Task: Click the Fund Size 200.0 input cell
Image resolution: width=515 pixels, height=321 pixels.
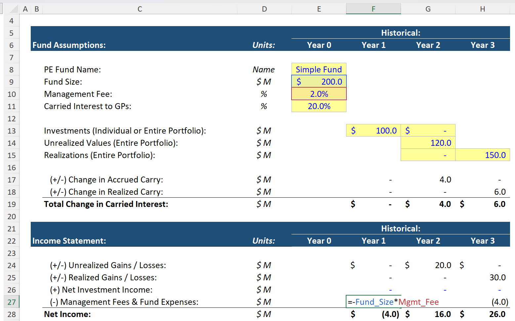Action: coord(319,82)
